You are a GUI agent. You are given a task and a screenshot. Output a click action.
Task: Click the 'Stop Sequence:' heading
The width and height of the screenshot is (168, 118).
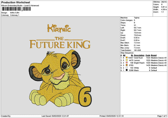127,53
